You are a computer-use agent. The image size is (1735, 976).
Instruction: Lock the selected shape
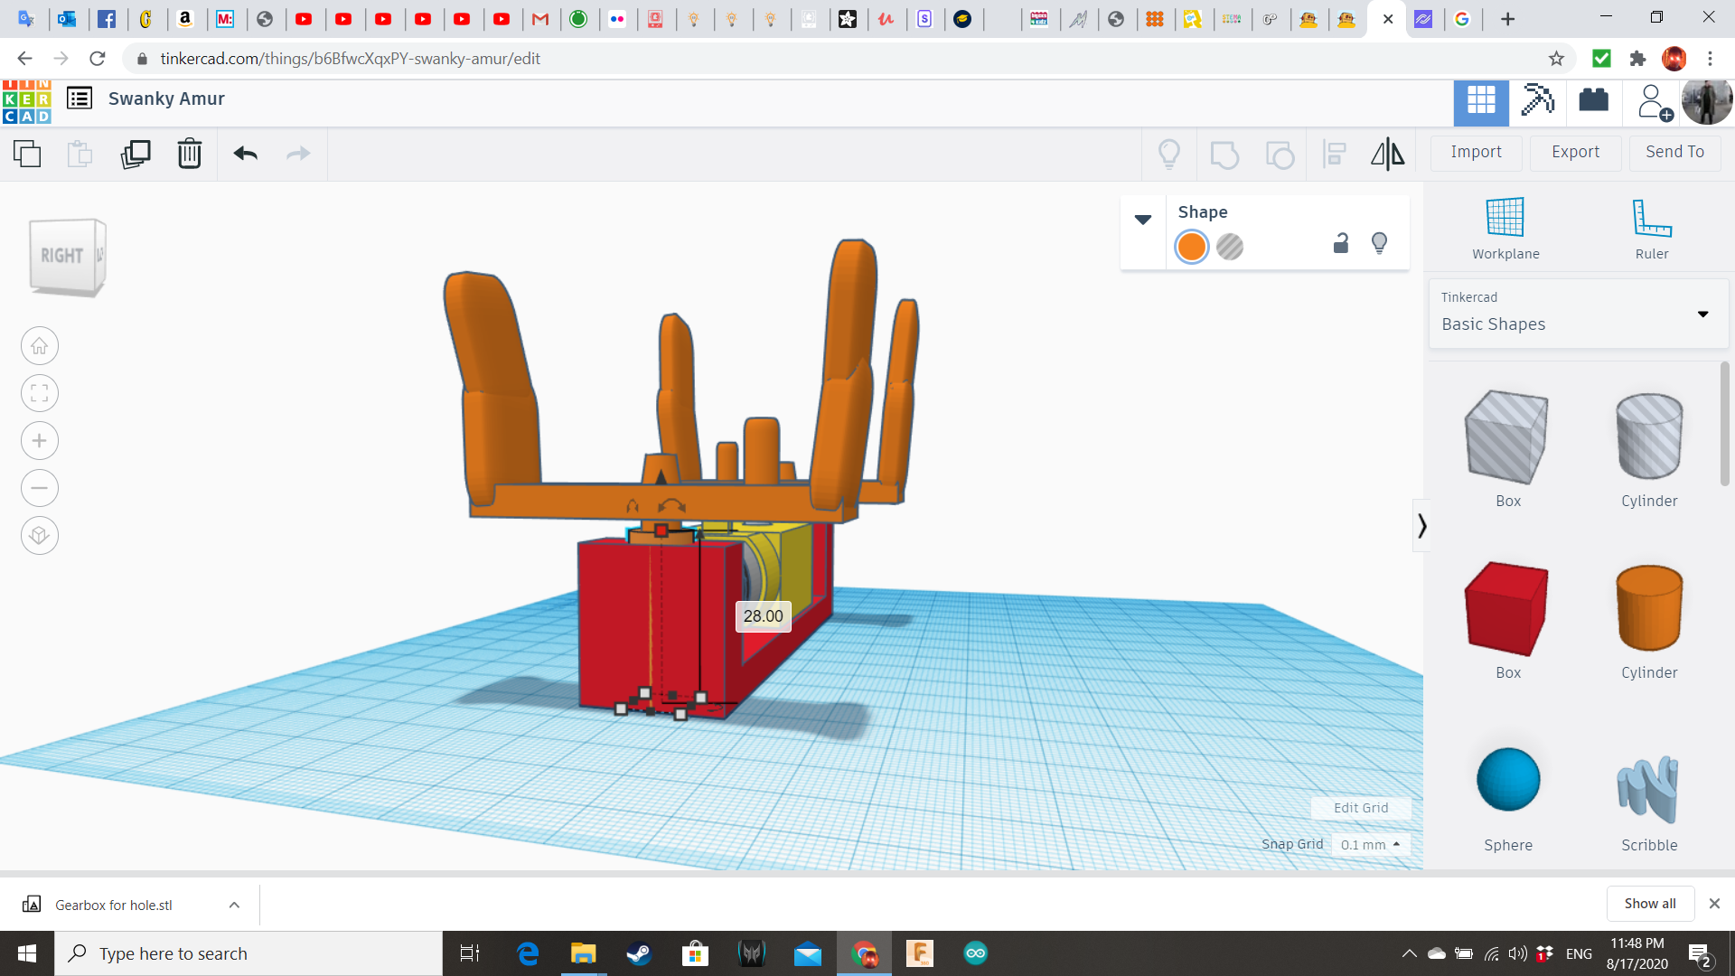pos(1340,243)
